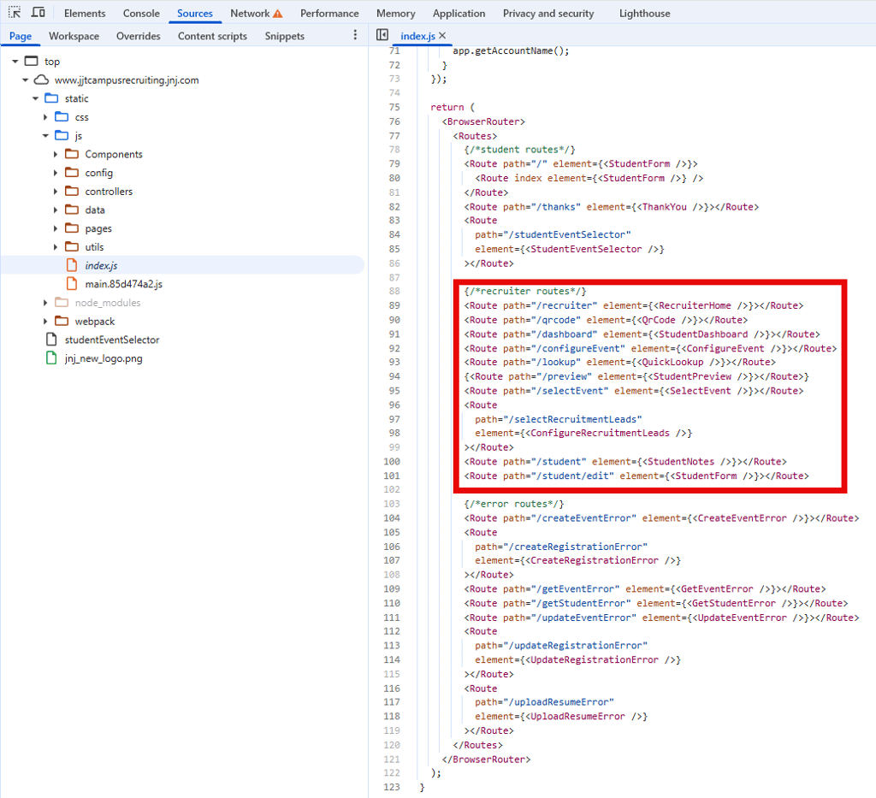Select the Page sub-tab
Image resolution: width=876 pixels, height=798 pixels.
(x=21, y=36)
